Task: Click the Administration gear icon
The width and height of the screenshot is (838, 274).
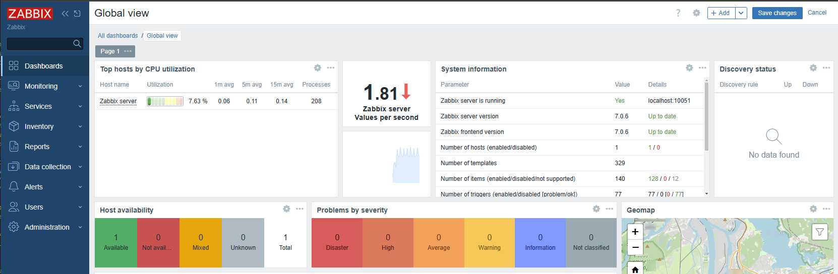Action: pyautogui.click(x=14, y=227)
